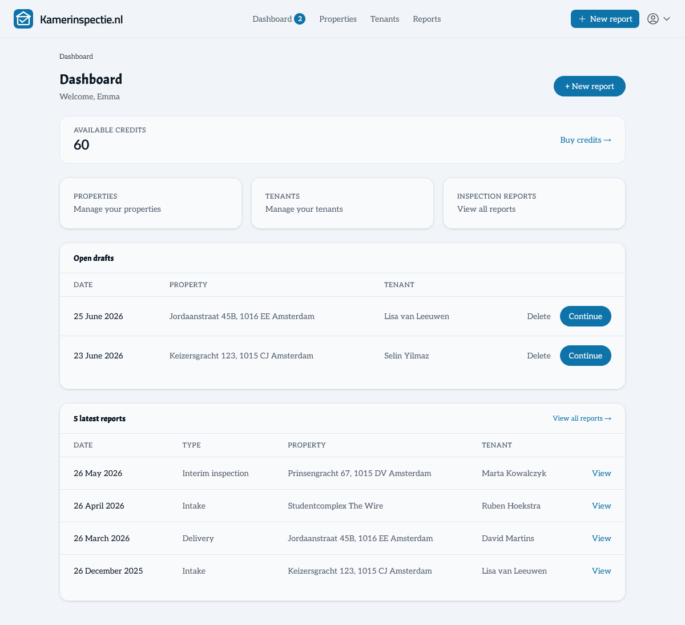The width and height of the screenshot is (685, 625).
Task: Click the Studentcomplex The Wire property cell
Action: [x=336, y=506]
